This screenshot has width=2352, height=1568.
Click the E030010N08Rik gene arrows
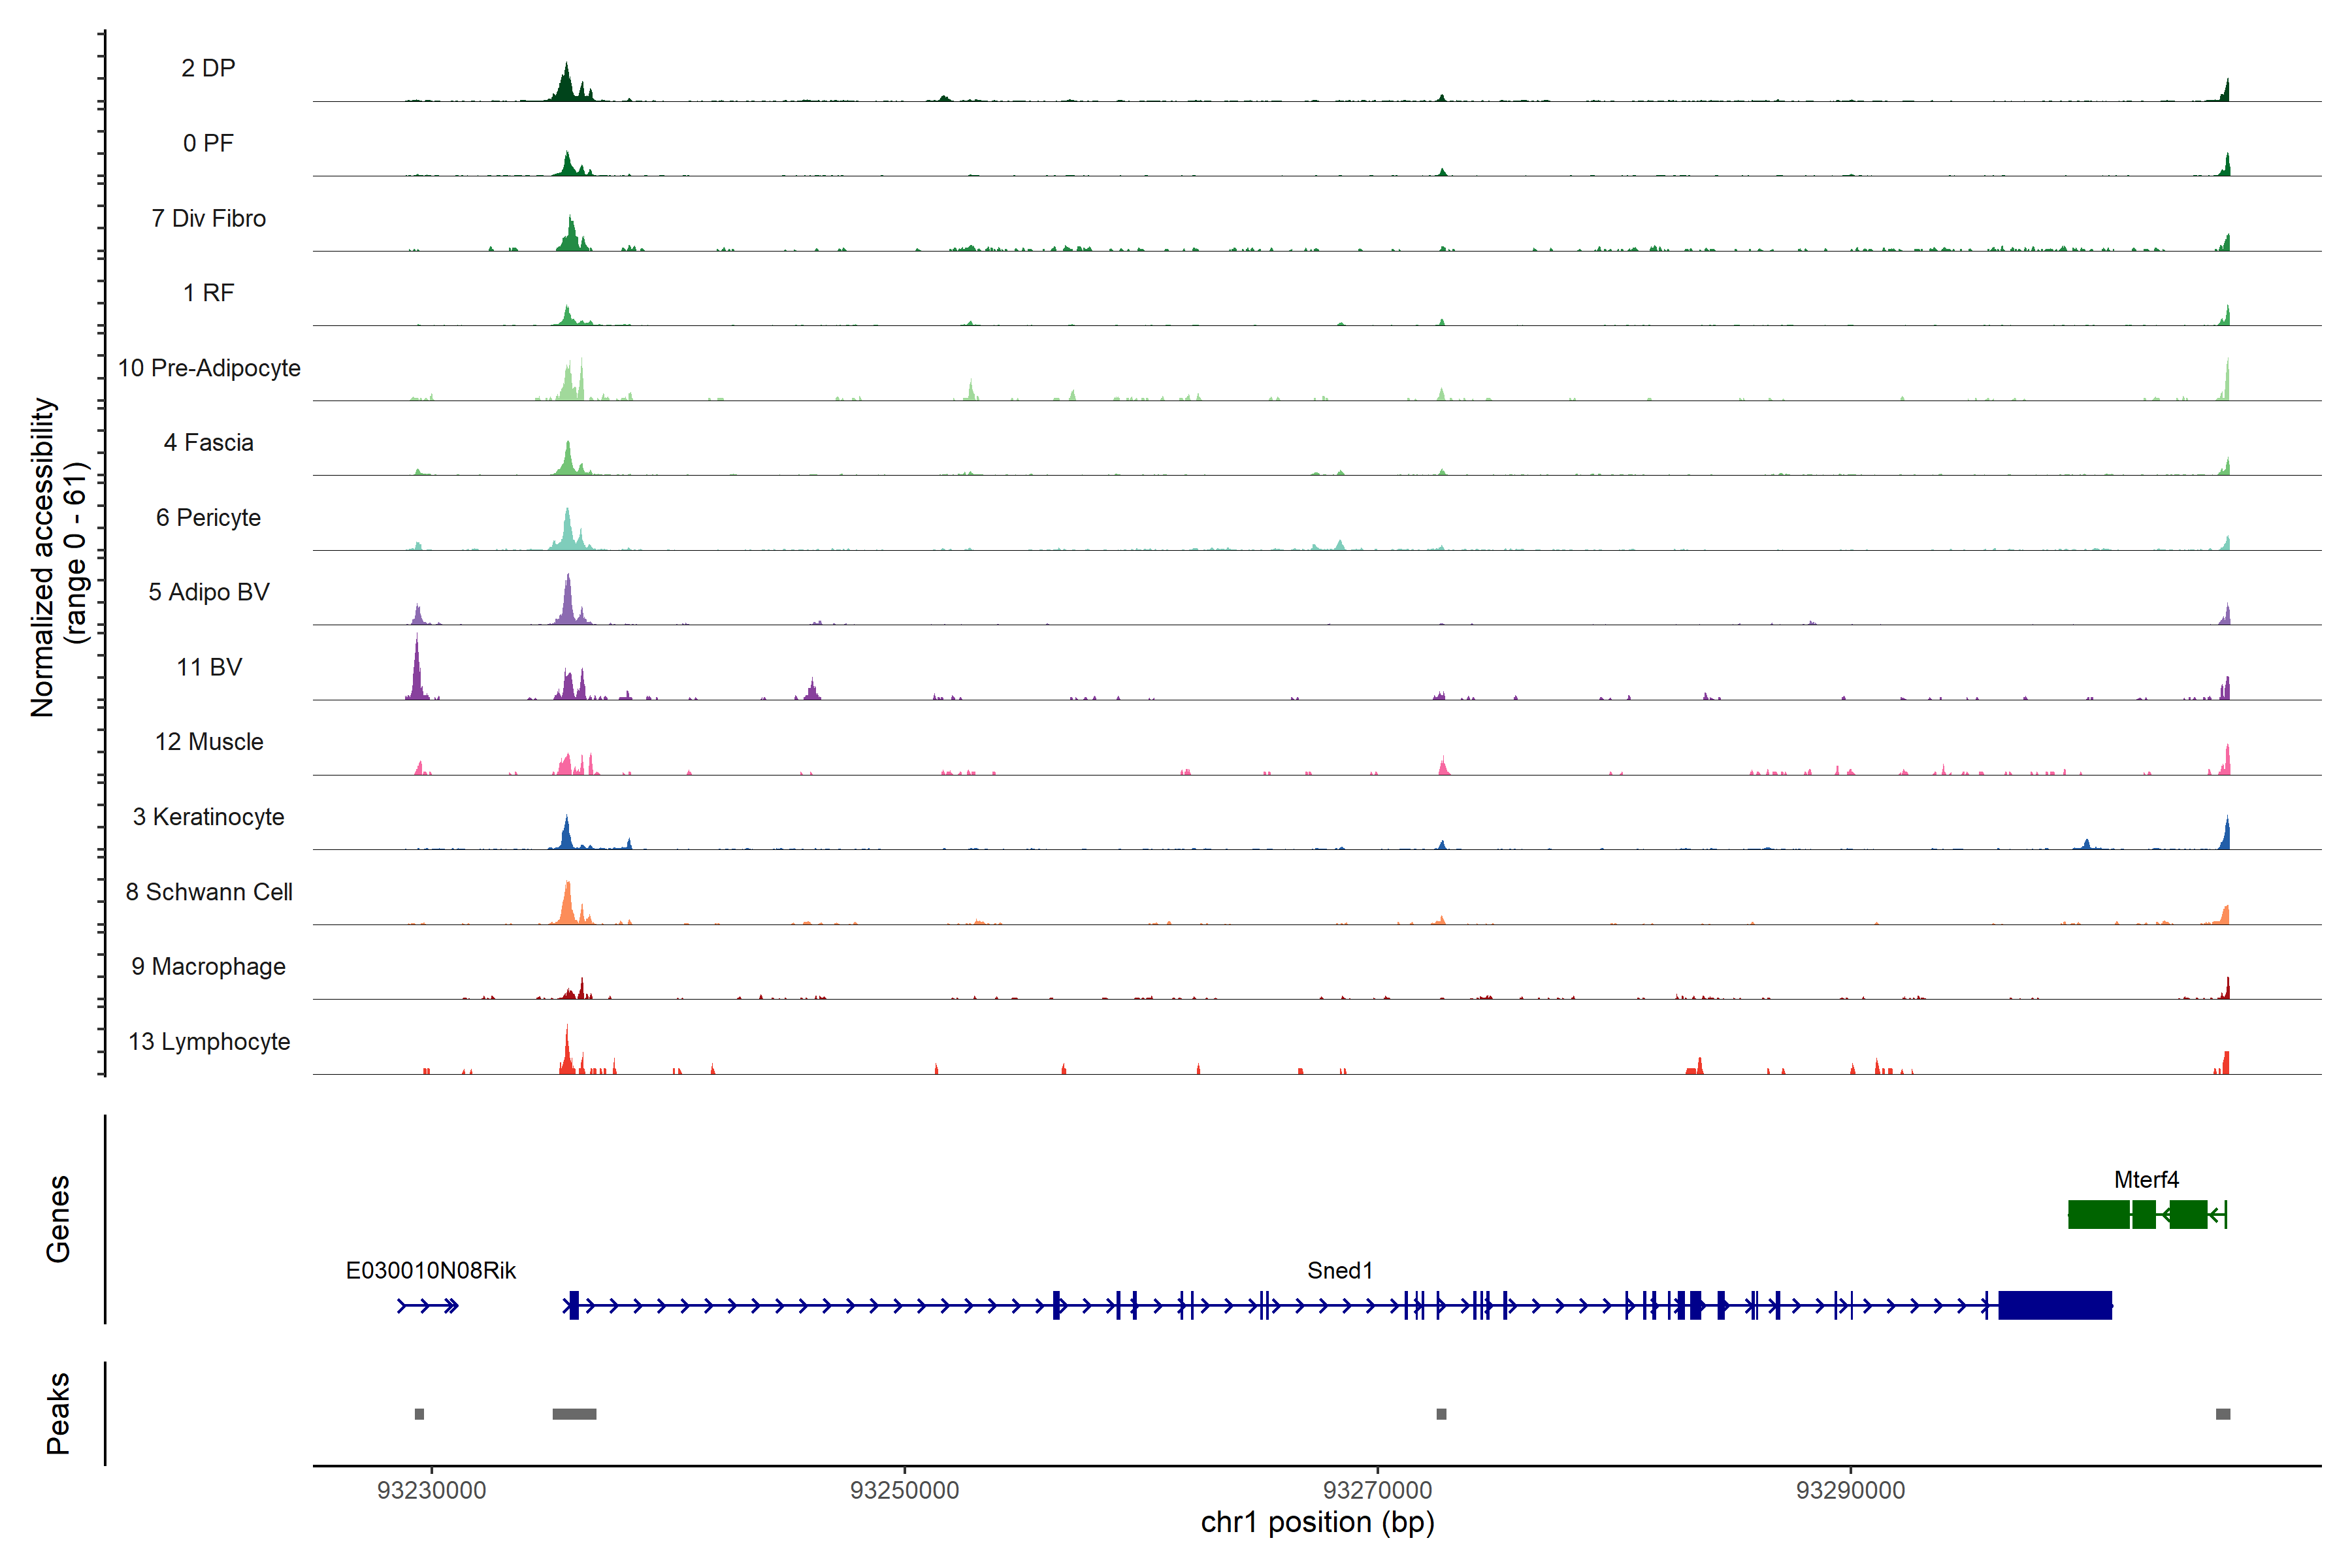[x=428, y=1305]
